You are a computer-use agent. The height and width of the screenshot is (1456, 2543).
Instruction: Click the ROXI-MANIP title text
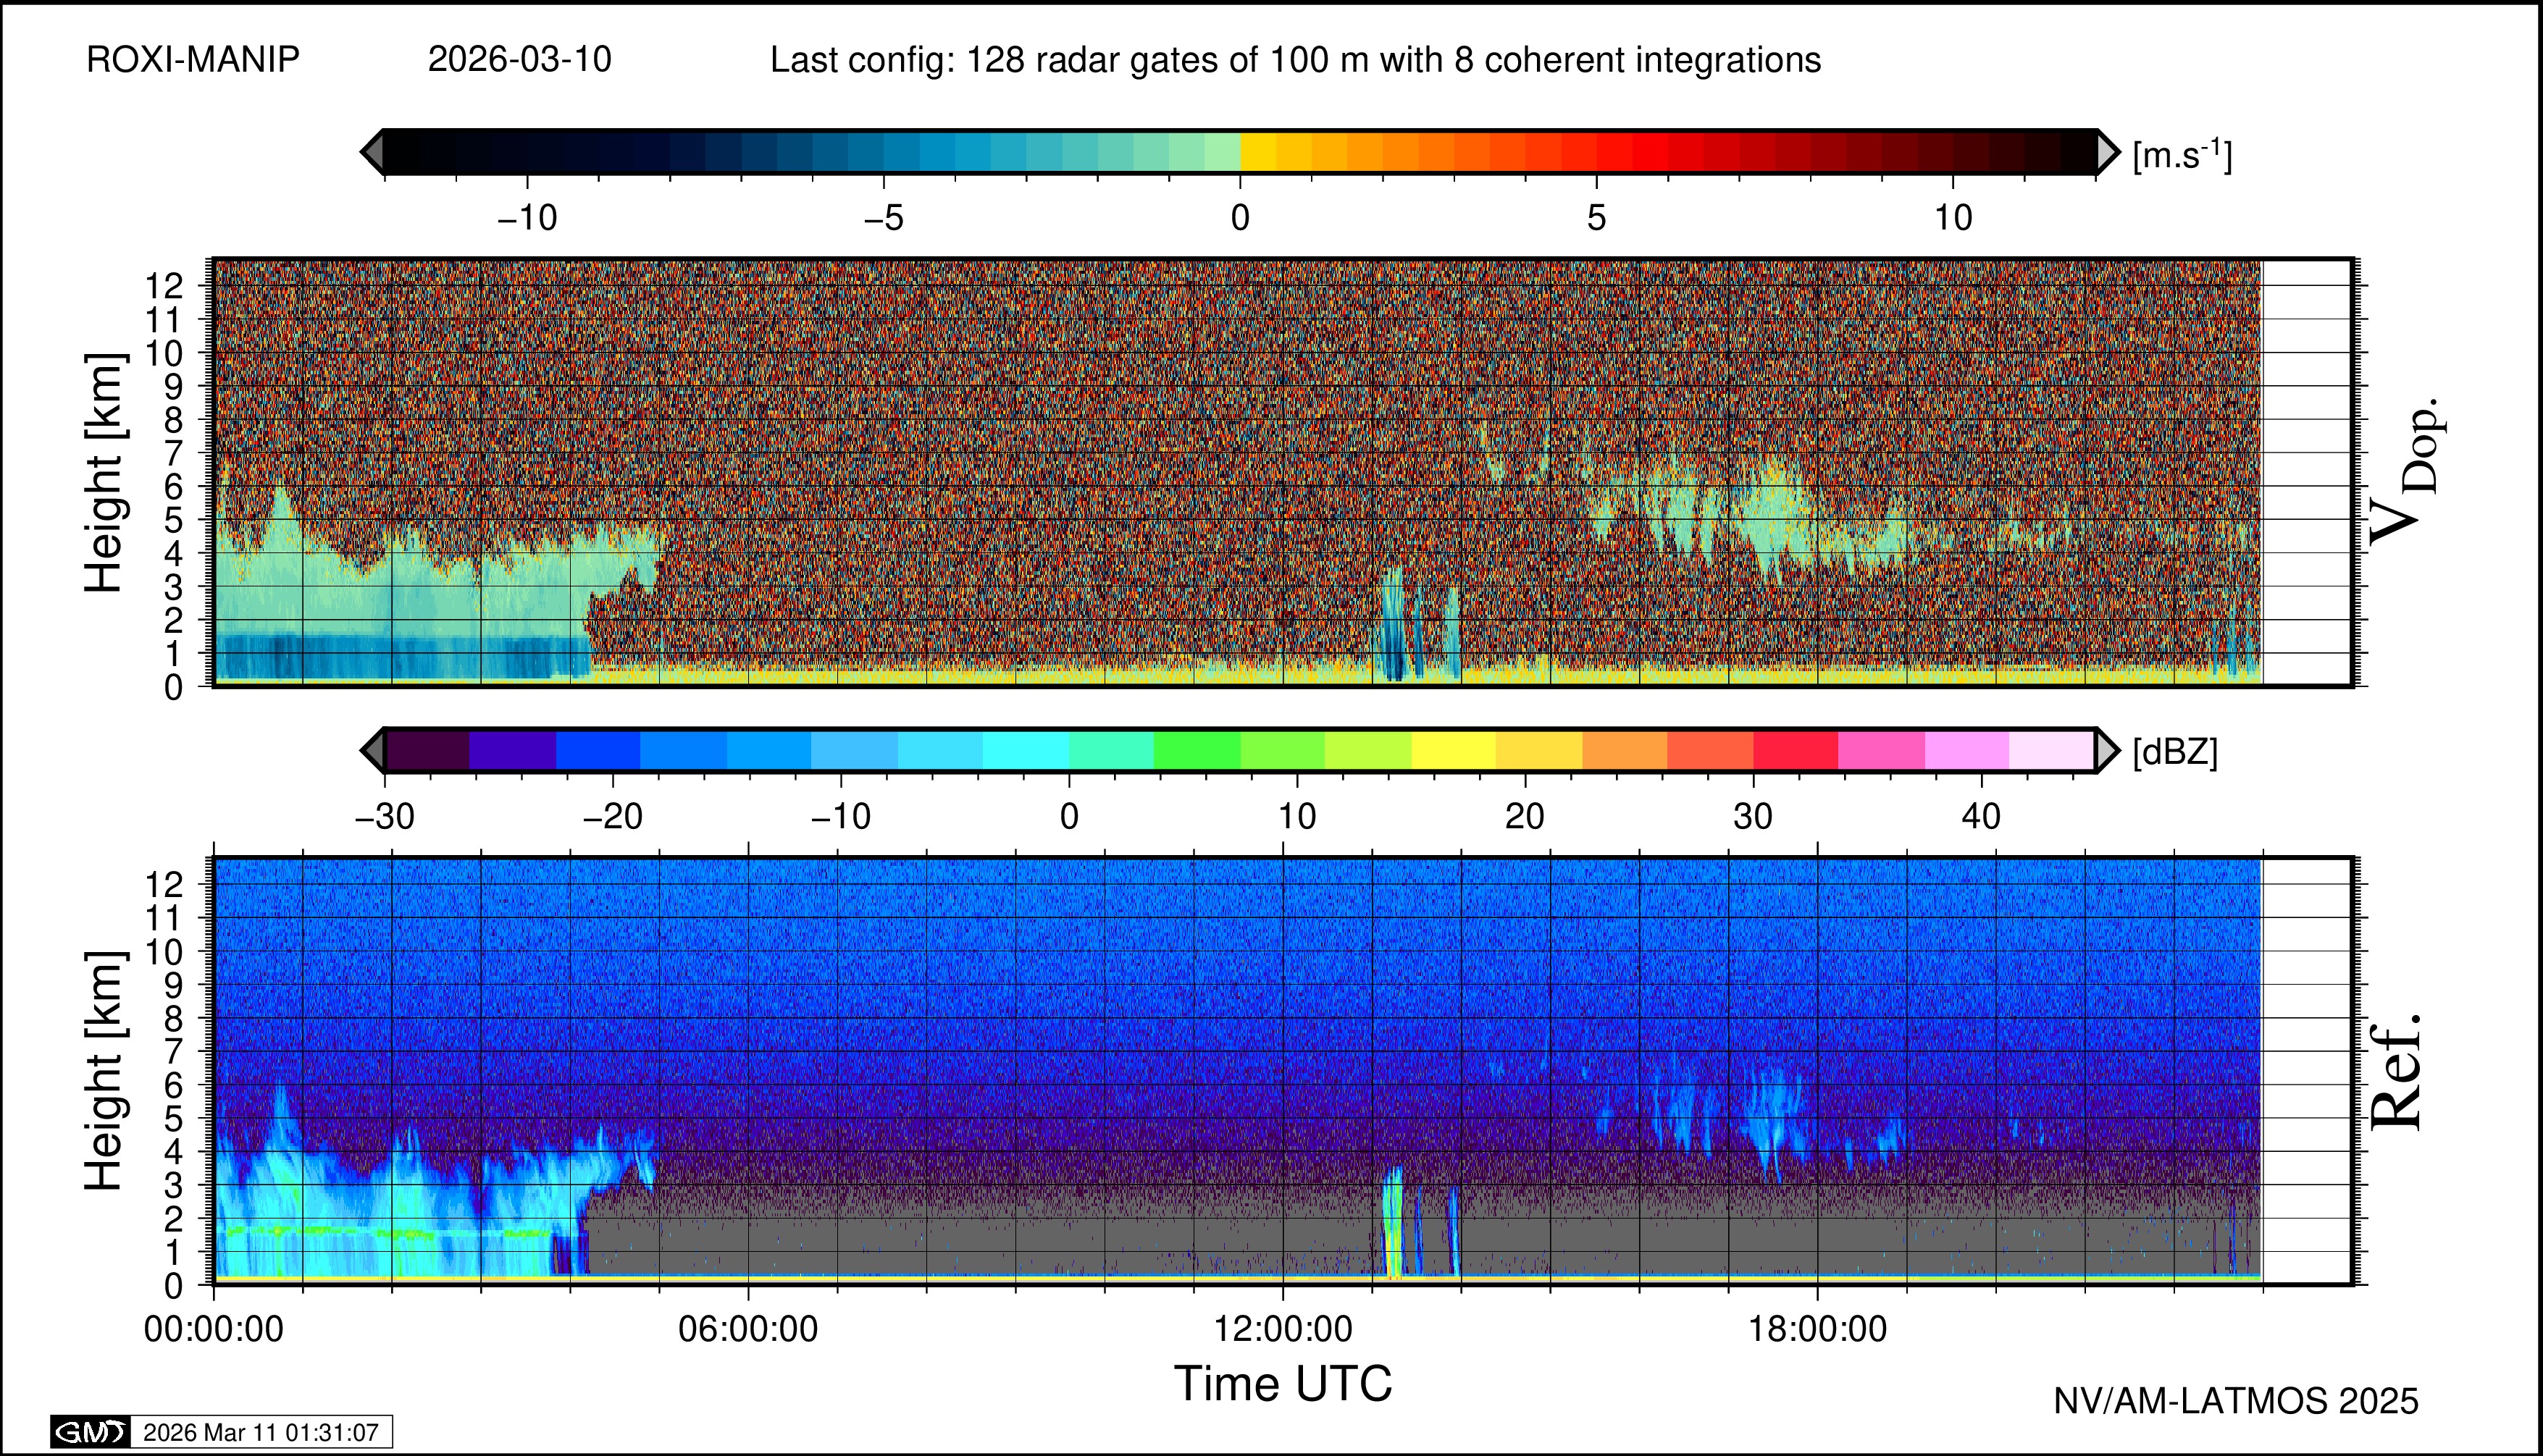click(x=193, y=60)
